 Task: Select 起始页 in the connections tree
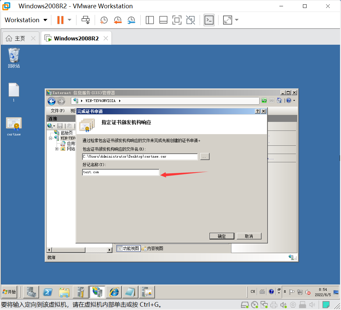(x=67, y=133)
